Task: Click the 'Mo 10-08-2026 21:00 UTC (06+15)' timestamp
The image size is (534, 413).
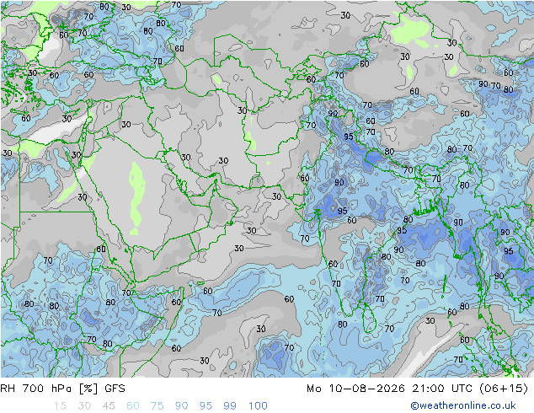Action: (x=417, y=389)
